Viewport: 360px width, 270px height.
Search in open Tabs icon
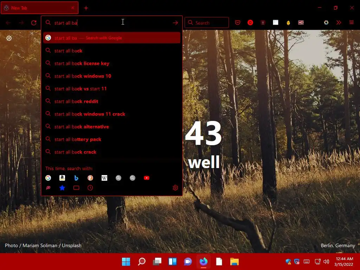pos(76,188)
